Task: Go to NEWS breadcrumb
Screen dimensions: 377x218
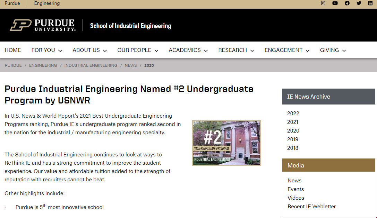Action: (130, 65)
